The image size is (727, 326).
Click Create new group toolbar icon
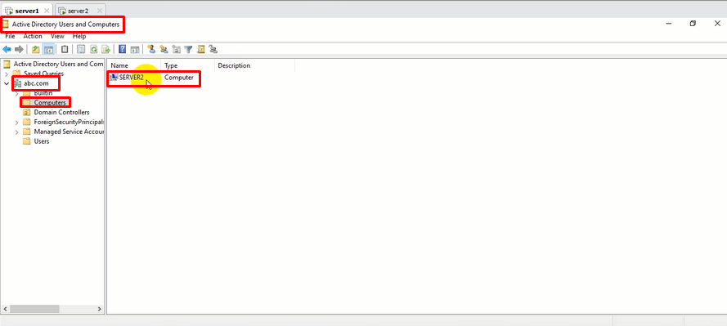click(164, 49)
